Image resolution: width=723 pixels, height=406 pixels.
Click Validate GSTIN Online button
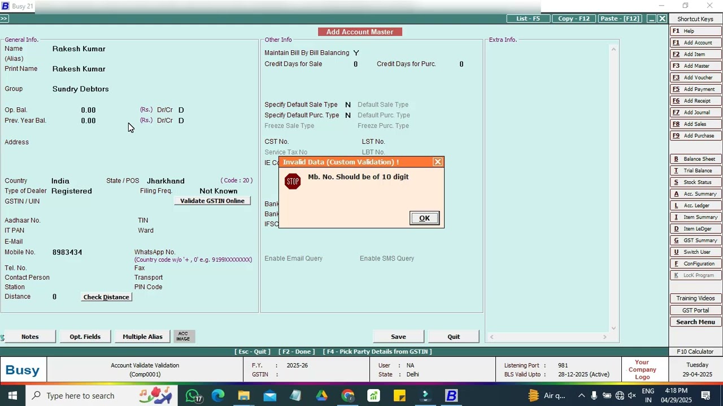[x=212, y=201]
